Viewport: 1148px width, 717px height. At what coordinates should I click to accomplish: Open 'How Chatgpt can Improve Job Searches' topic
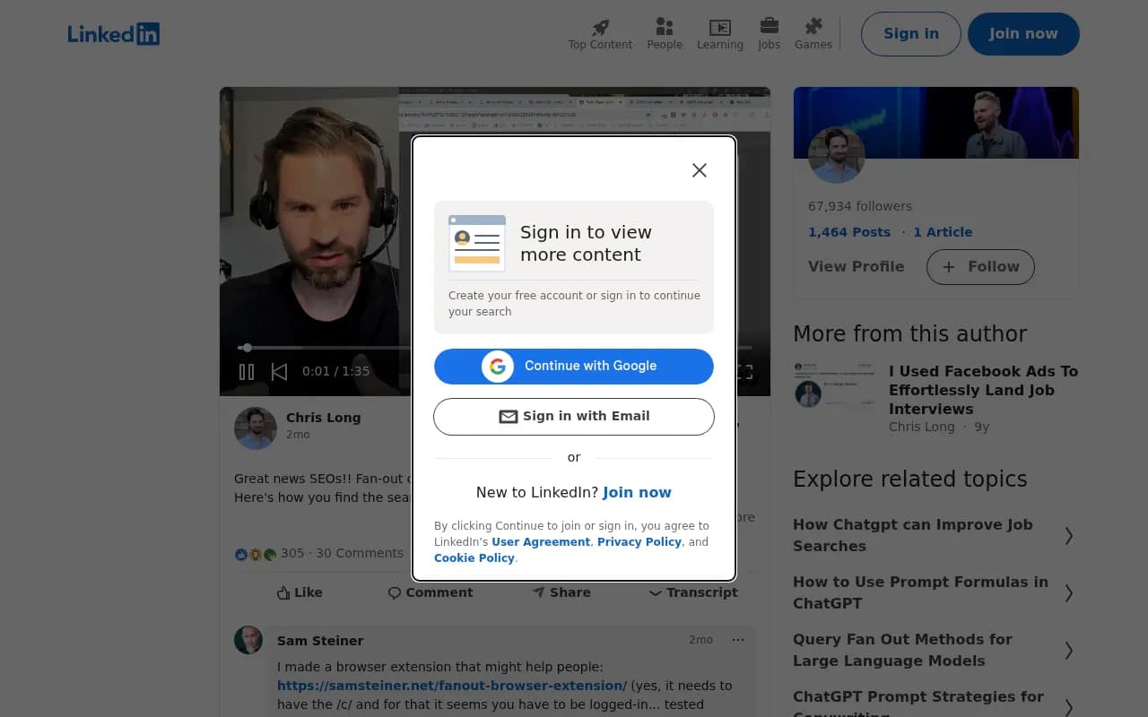coord(913,535)
